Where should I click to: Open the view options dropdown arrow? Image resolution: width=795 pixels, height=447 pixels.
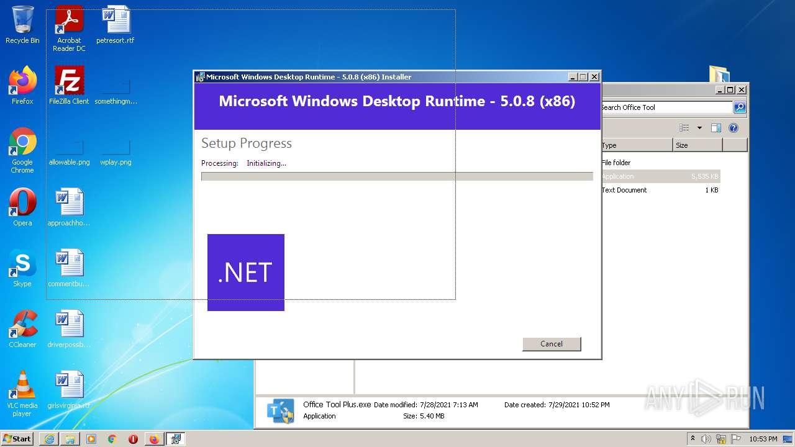699,128
